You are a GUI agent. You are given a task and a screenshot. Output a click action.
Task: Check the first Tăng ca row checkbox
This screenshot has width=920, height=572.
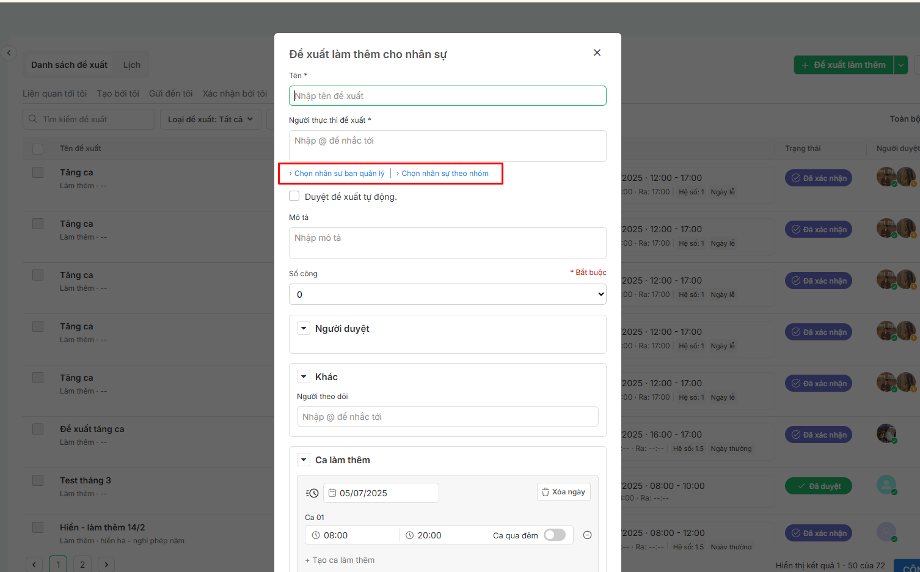click(38, 172)
